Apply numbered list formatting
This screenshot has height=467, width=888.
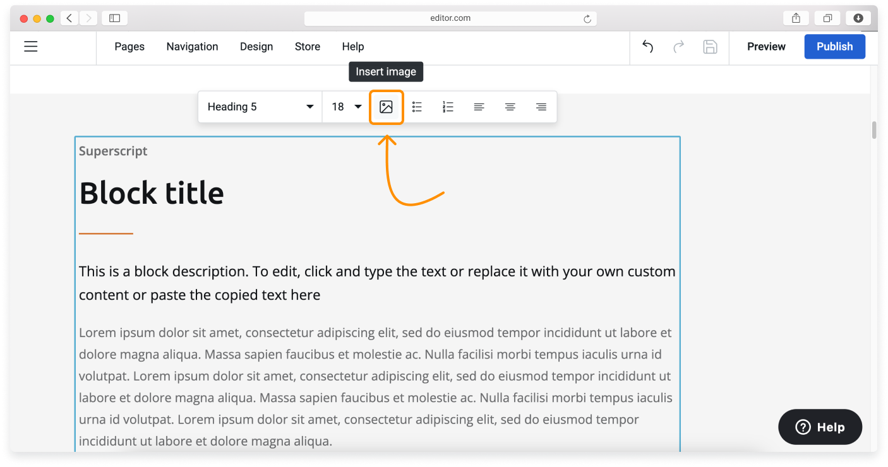tap(448, 107)
